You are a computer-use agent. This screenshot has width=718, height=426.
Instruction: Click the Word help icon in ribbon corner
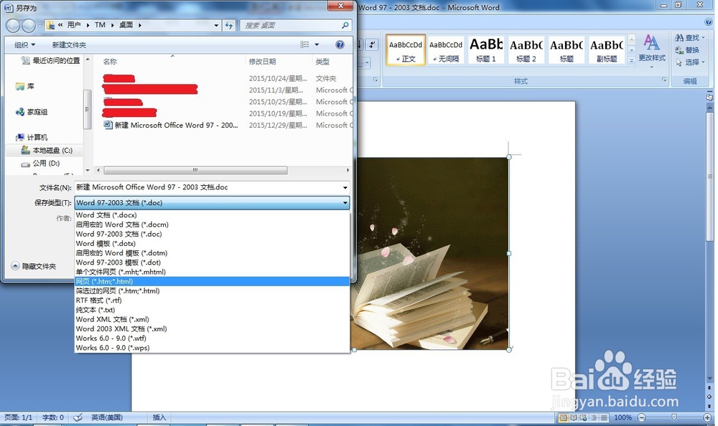click(x=709, y=22)
